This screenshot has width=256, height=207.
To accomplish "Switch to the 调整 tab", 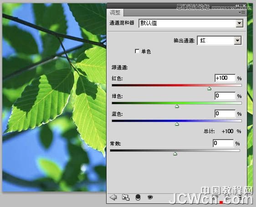I will point(115,13).
